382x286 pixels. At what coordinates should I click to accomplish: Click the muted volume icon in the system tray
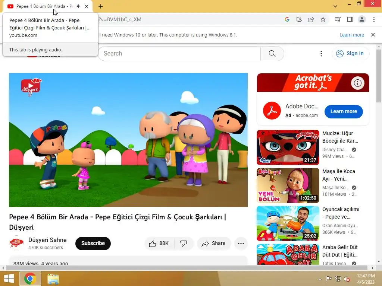coord(347,279)
